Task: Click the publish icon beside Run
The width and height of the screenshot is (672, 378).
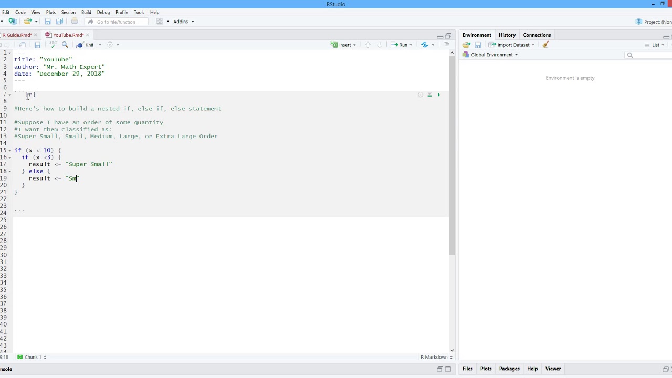Action: pos(425,45)
